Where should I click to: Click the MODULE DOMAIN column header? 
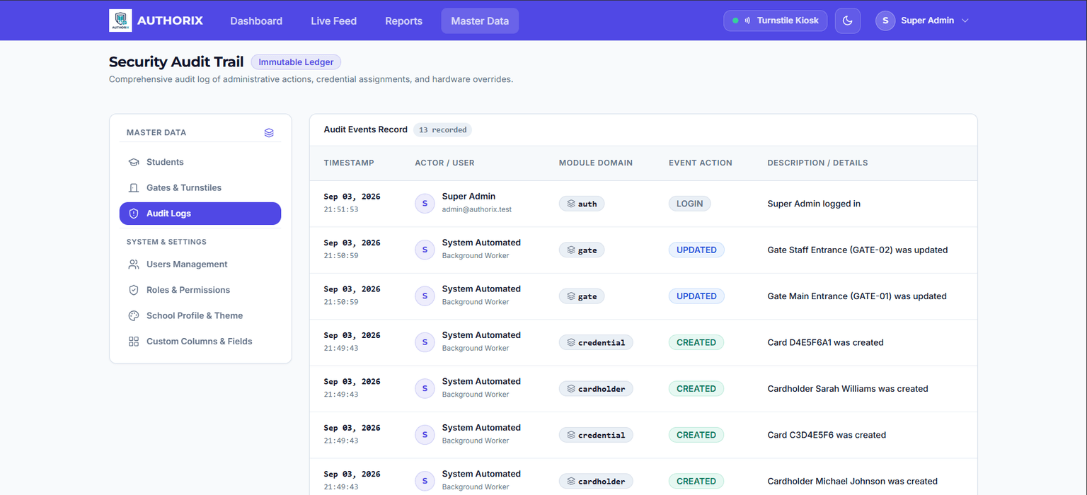[596, 163]
